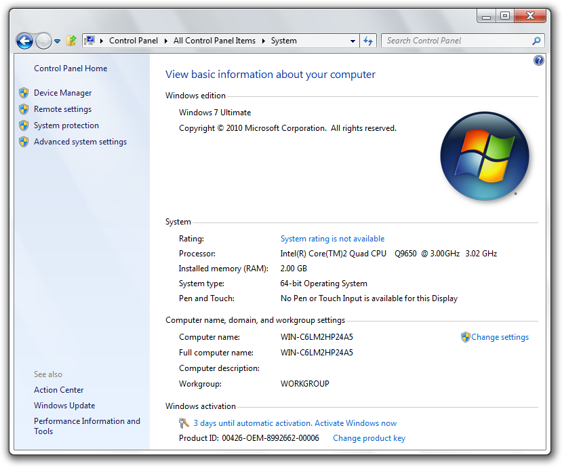Open the Remote settings link
Screen dimensions: 564x468
click(62, 109)
